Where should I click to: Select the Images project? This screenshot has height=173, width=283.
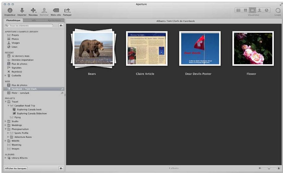(15, 149)
